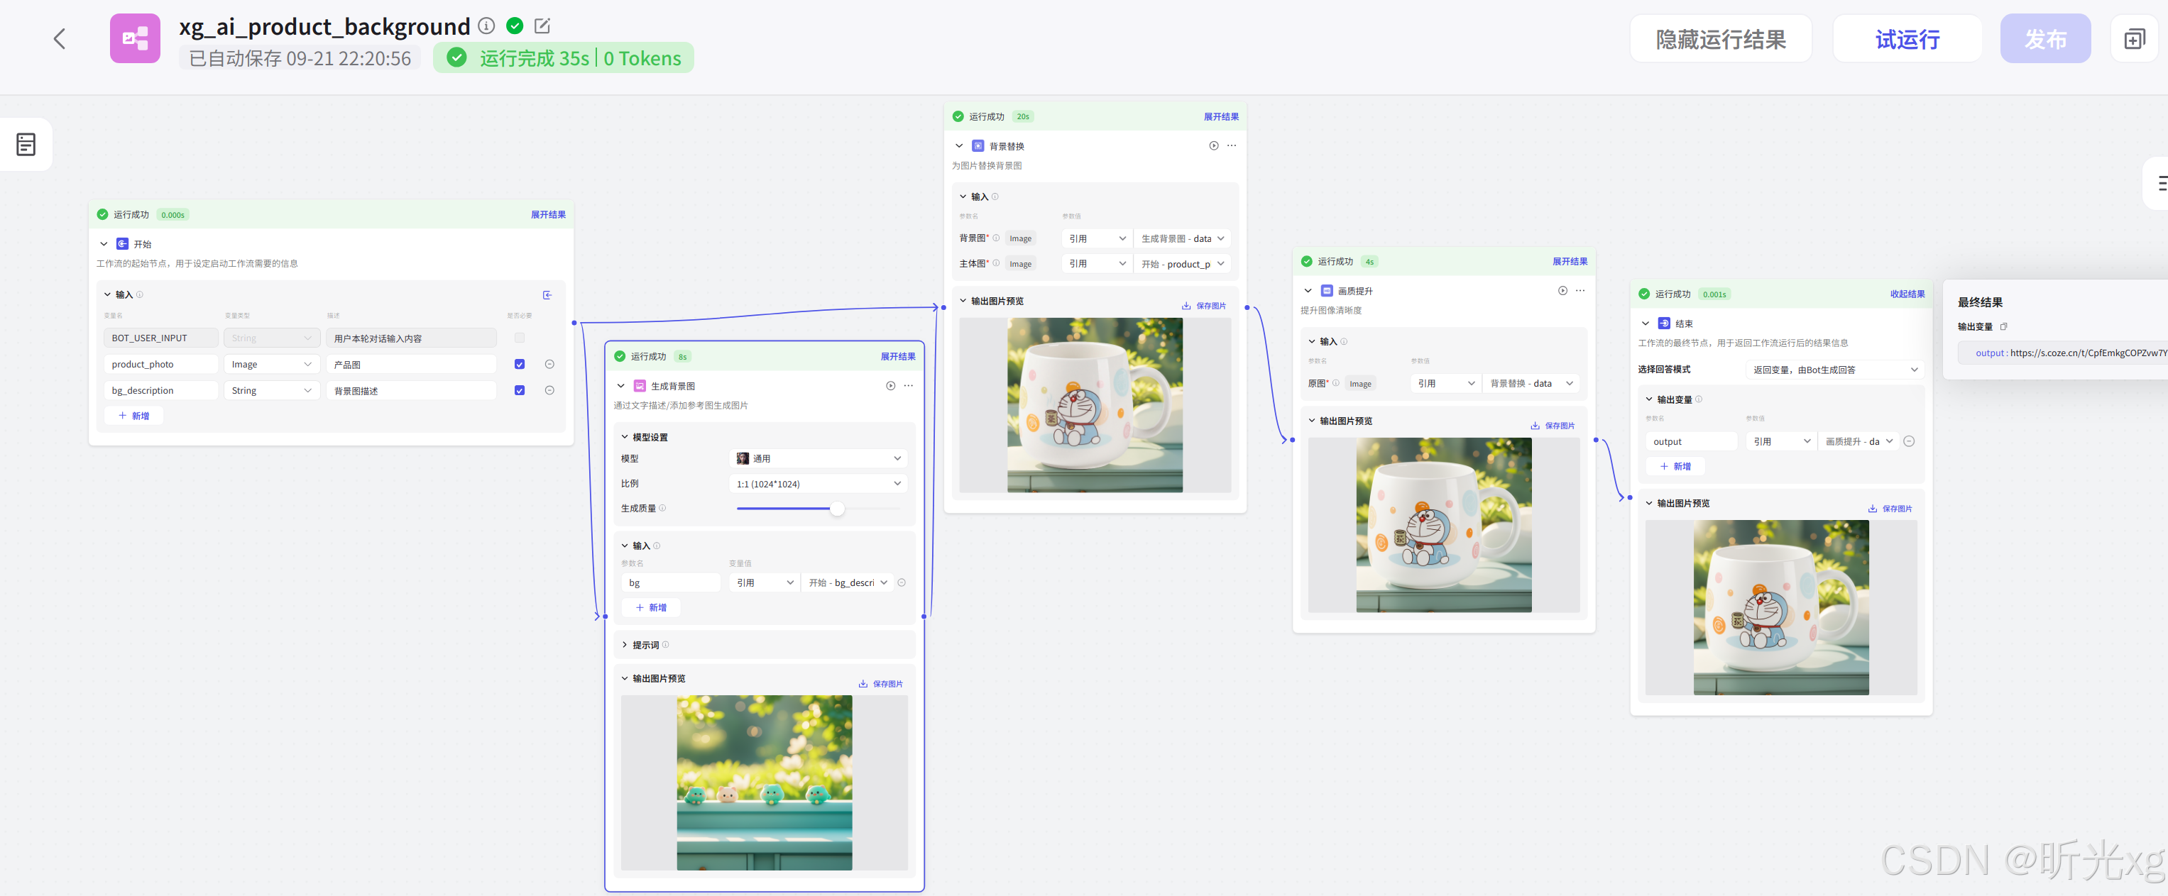This screenshot has width=2168, height=896.
Task: Remove the bg_description variable row
Action: tap(549, 390)
